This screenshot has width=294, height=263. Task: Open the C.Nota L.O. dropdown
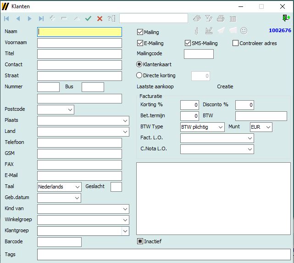point(250,149)
